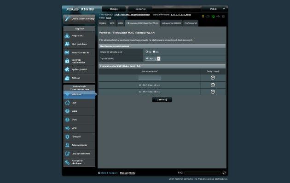Viewport: 290px width, 183px height.
Task: Click the Dodaj / Usuń column header
Action: click(x=213, y=71)
